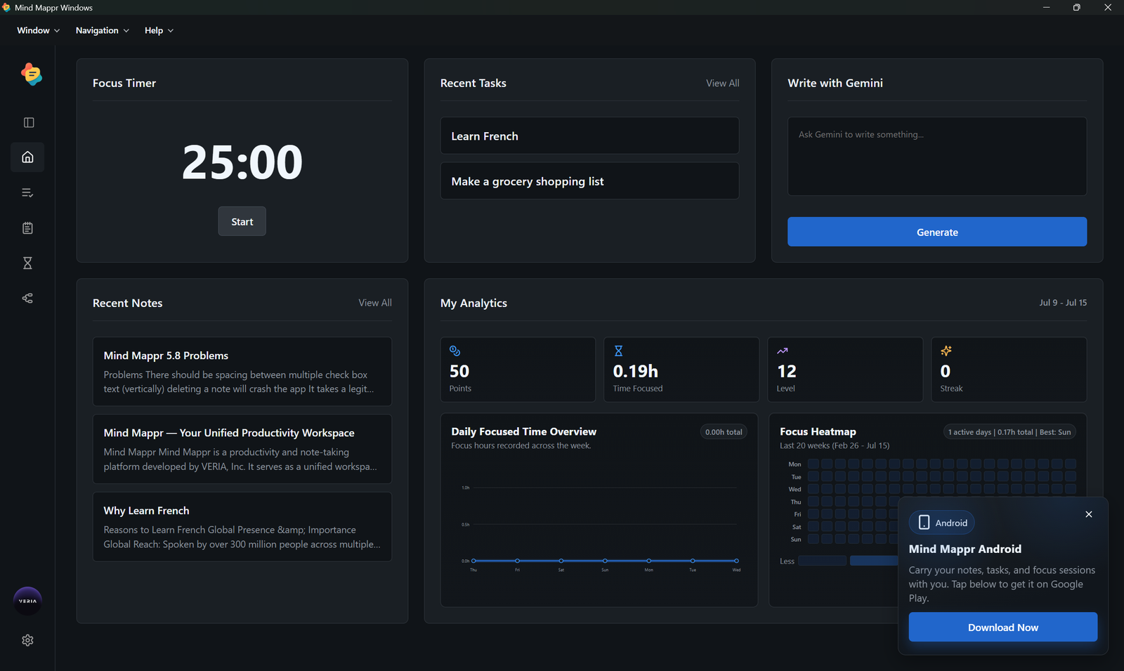Click the Points icon in analytics

pyautogui.click(x=455, y=351)
